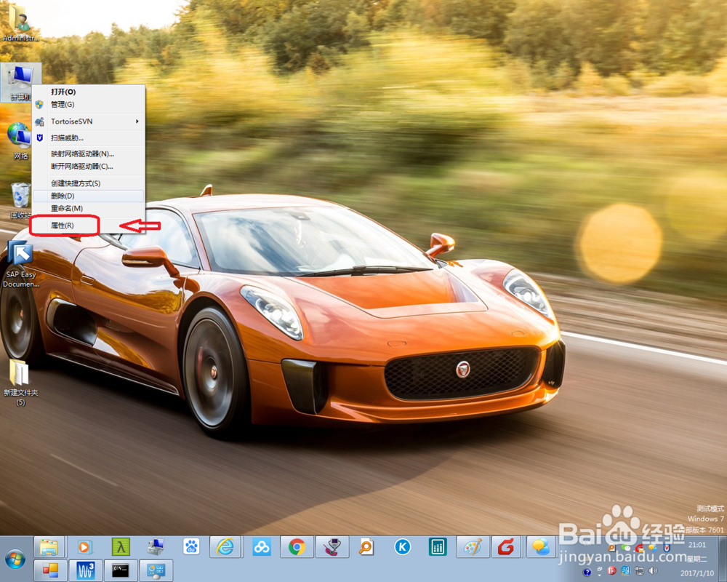The width and height of the screenshot is (727, 582).
Task: Click 扫描威胁... menu entry
Action: 88,137
